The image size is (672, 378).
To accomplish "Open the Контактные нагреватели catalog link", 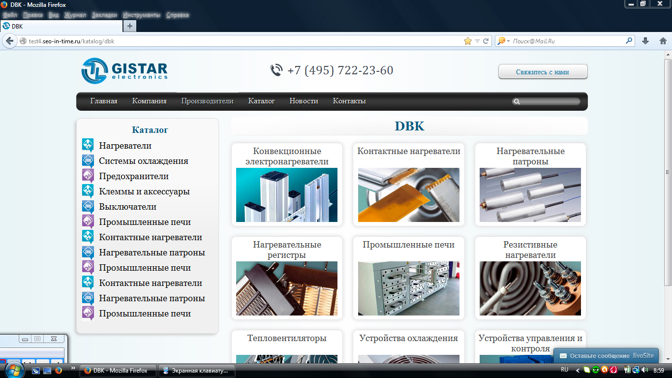I will 409,151.
